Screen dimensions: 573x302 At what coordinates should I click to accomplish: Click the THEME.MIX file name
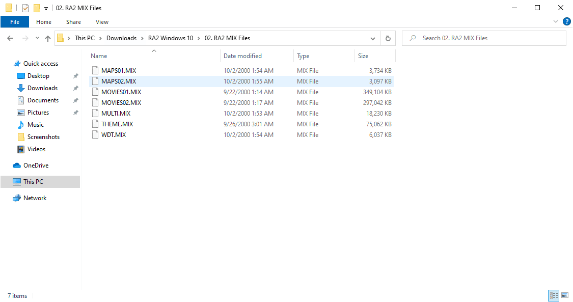tap(117, 124)
